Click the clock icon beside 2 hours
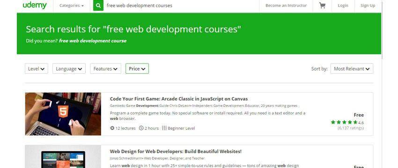Screen dimensions: 398x168 [141, 128]
